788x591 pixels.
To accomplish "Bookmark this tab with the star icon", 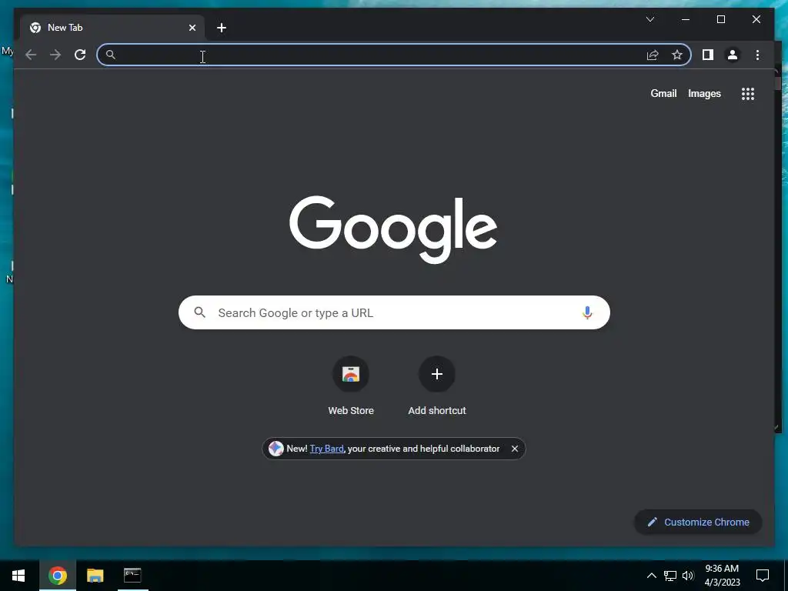I will pos(677,55).
